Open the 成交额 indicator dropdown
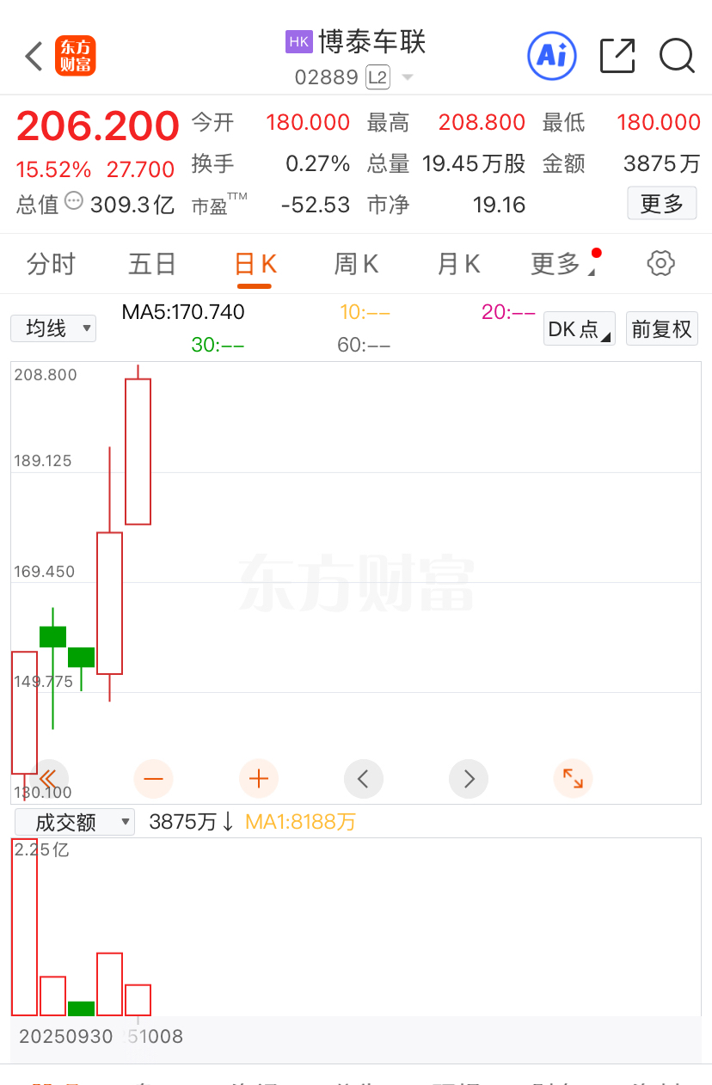 pos(75,822)
